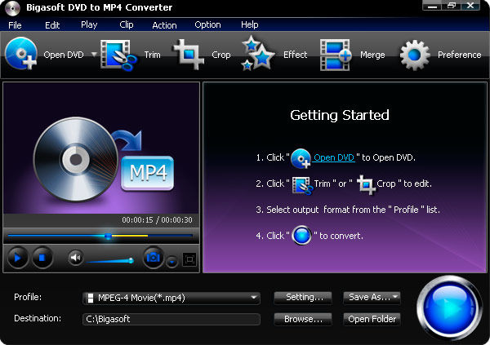Click the Destination path field C:\Bigasoft

(171, 319)
